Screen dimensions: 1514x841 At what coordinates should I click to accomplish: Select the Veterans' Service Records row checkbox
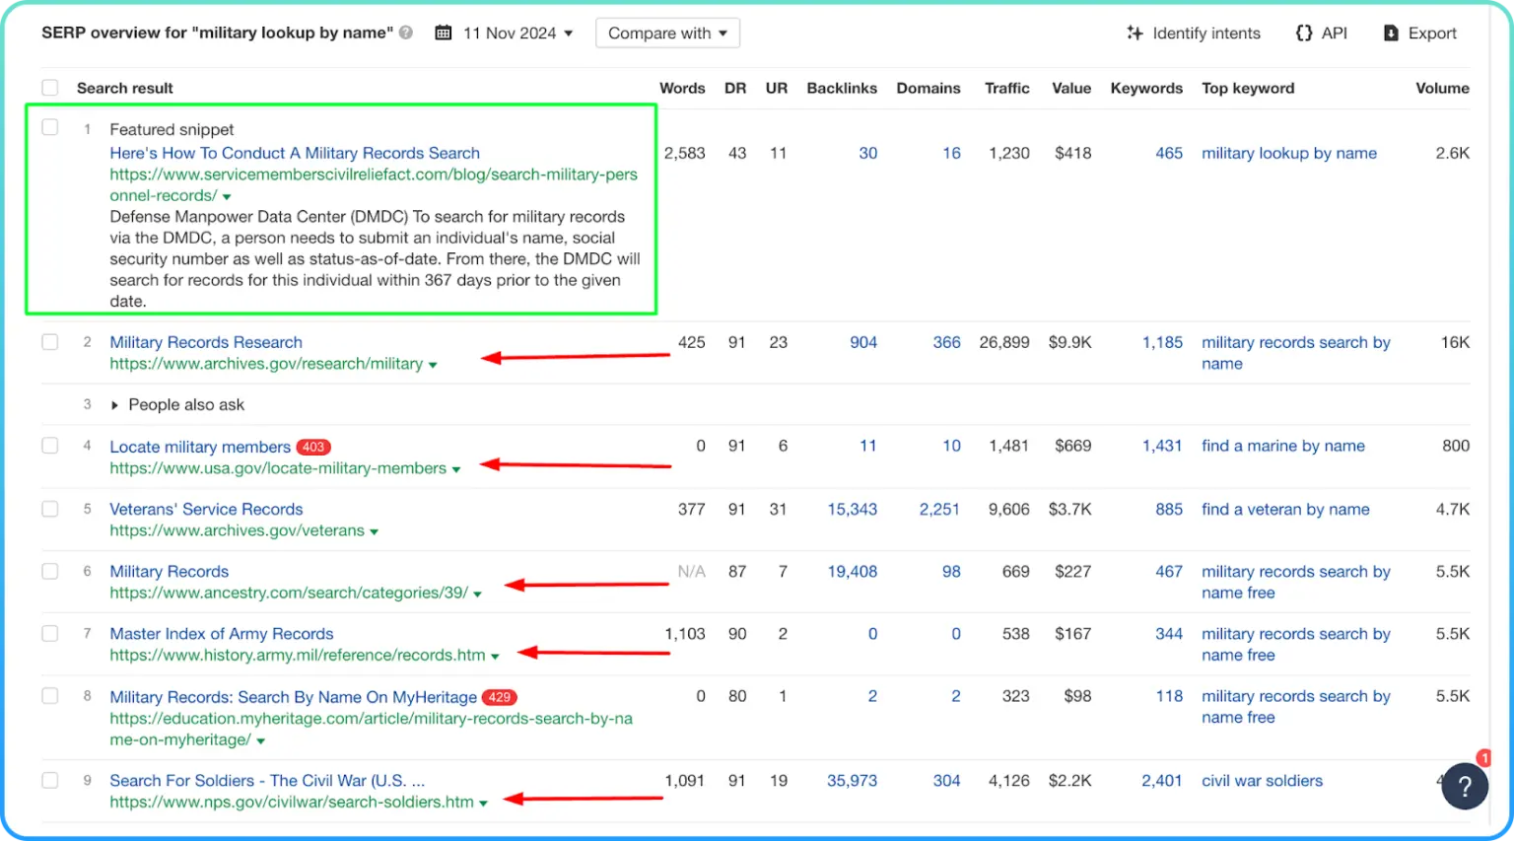pos(50,510)
